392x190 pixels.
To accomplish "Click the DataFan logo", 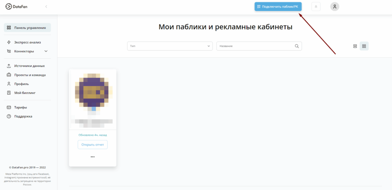I will click(x=16, y=7).
